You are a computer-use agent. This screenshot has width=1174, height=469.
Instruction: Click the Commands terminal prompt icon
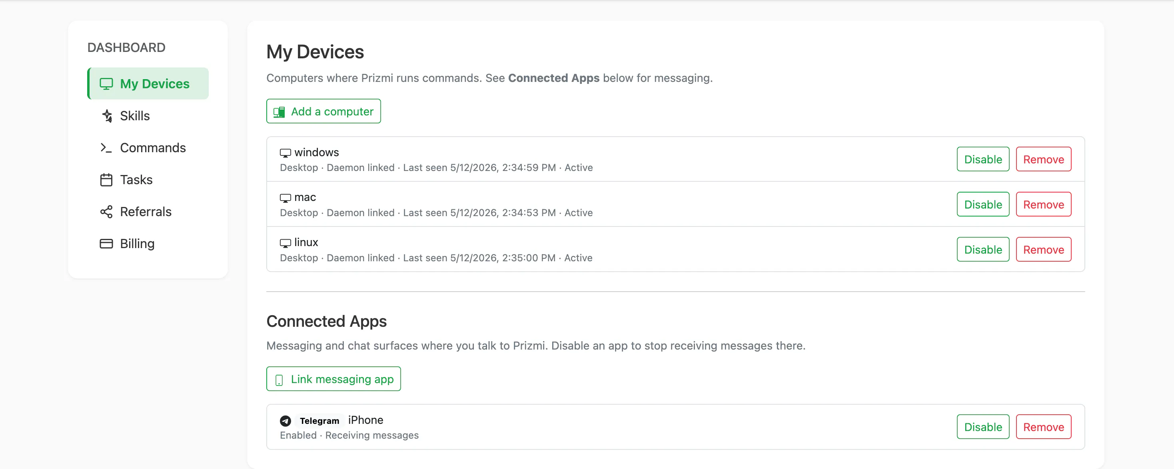coord(106,147)
